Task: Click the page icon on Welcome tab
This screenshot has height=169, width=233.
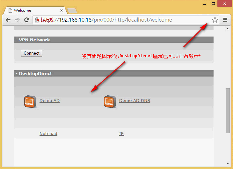Action: coord(10,10)
